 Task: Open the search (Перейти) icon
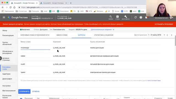point(111,17)
